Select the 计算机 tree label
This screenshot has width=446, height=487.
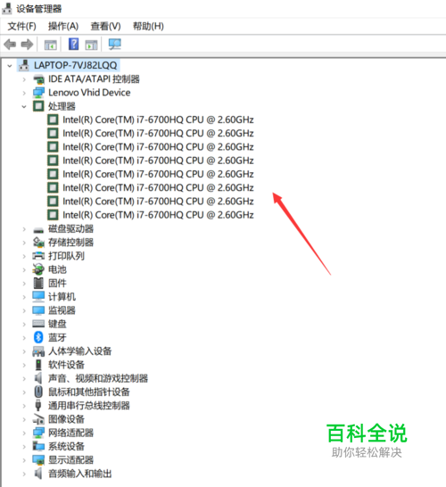[62, 297]
